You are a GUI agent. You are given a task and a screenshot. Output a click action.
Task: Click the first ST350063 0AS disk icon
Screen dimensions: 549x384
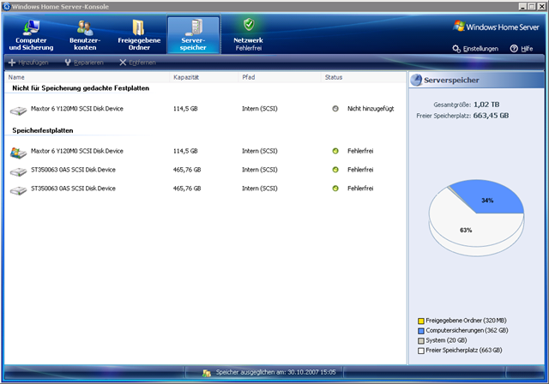tap(18, 171)
